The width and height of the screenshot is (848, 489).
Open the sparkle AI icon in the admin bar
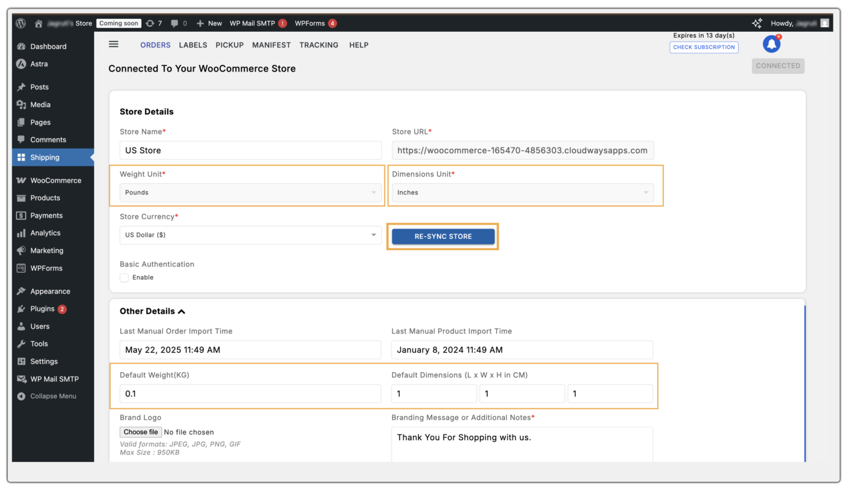tap(757, 23)
